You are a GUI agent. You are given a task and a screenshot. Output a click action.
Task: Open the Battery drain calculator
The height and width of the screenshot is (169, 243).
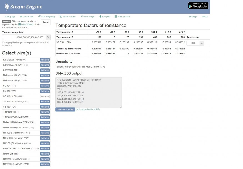point(67,16)
